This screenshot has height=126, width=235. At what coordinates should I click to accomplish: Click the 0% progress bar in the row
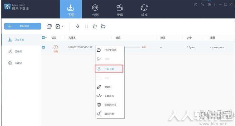pos(132,47)
